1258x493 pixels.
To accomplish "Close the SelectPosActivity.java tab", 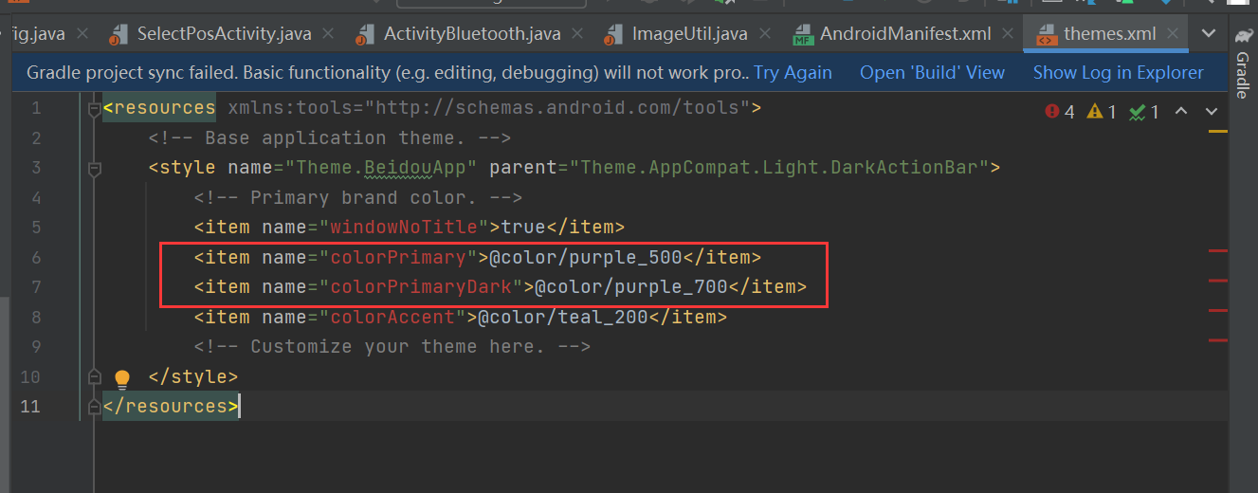I will point(328,34).
